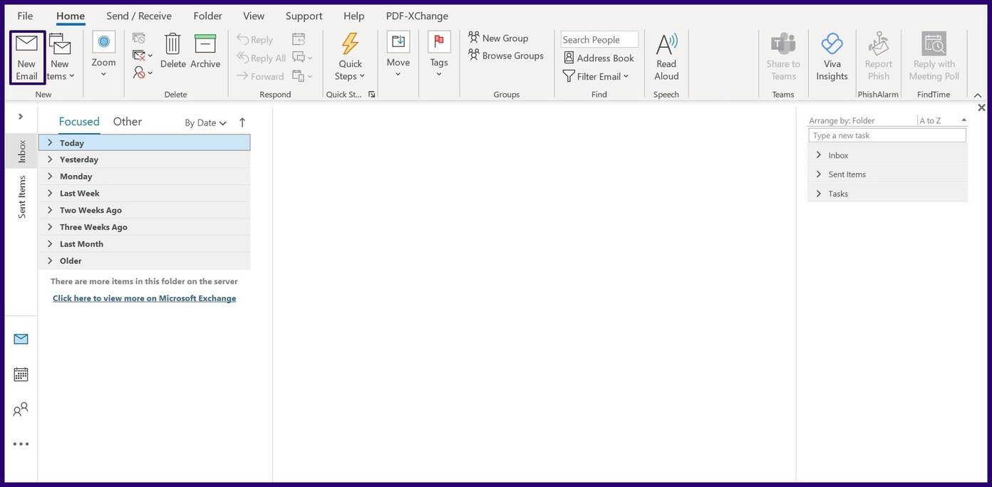Select the Other inbox tab
Viewport: 992px width, 487px height.
pyautogui.click(x=128, y=122)
